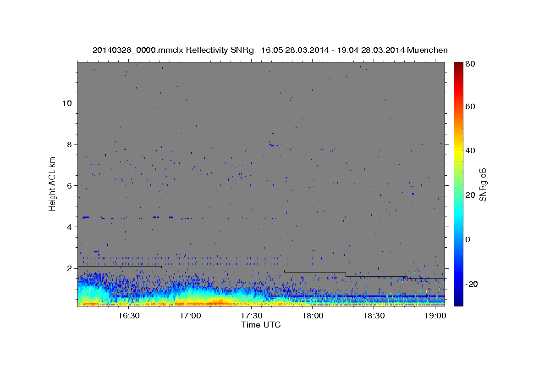The image size is (550, 367).
Task: Click the 17:00 time tick label
Action: click(x=190, y=316)
